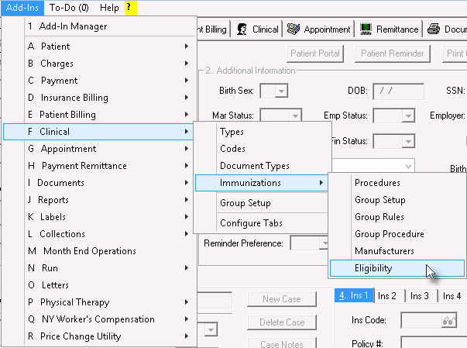The height and width of the screenshot is (348, 467).
Task: Open the Fin Status dropdown
Action: point(408,141)
